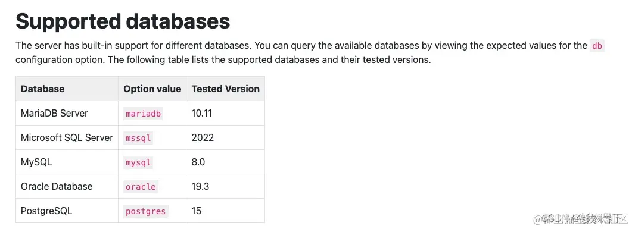Click the mariadb option value
This screenshot has height=229, width=632.
143,114
